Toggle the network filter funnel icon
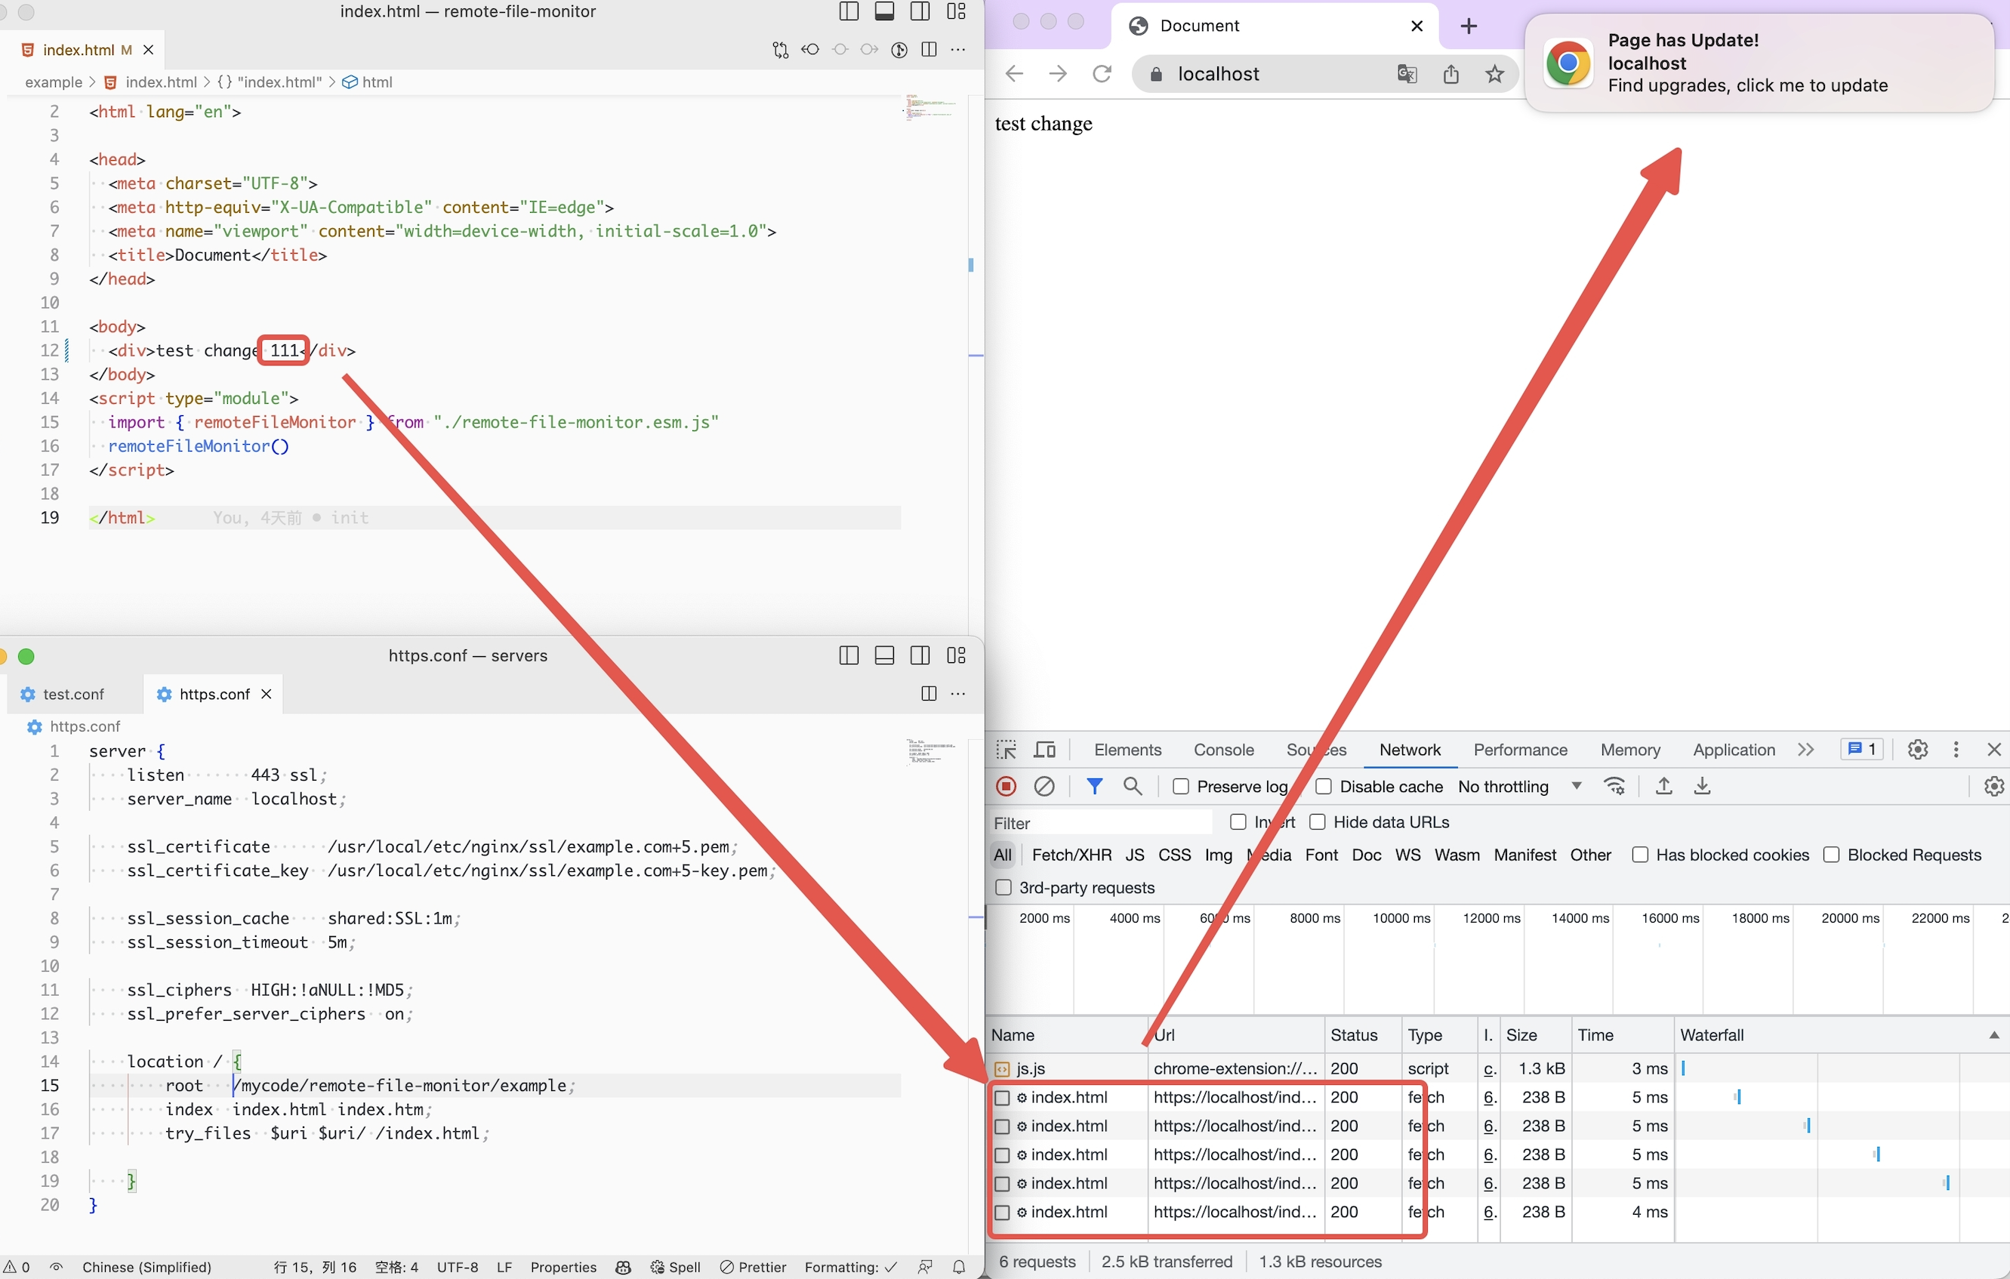 click(1093, 787)
